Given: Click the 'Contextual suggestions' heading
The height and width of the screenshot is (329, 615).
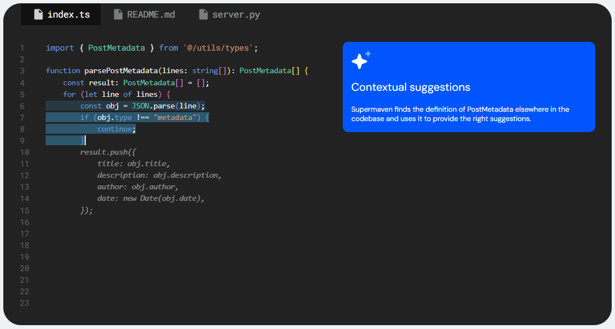Looking at the screenshot, I should 411,87.
